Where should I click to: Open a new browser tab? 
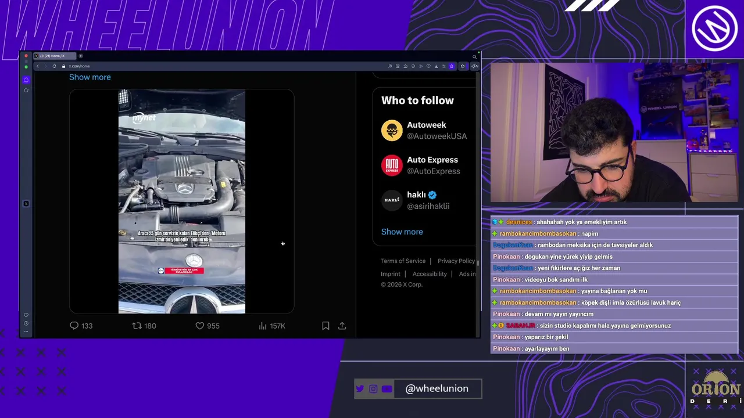click(81, 56)
